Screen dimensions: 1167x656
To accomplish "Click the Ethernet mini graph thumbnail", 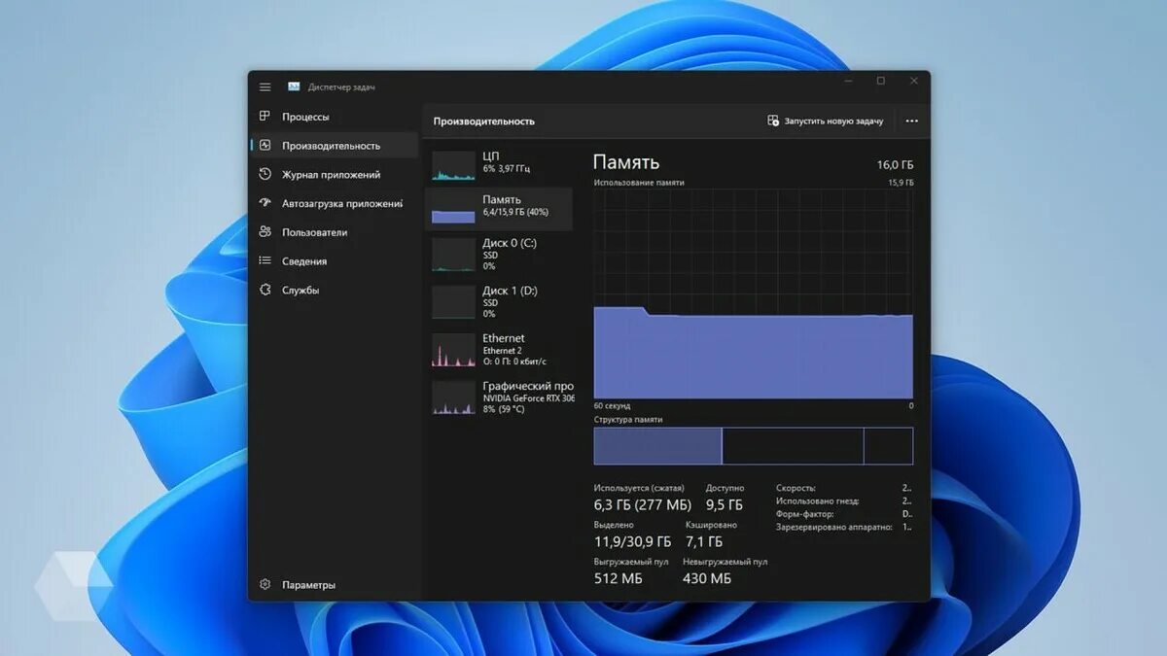I will click(453, 351).
